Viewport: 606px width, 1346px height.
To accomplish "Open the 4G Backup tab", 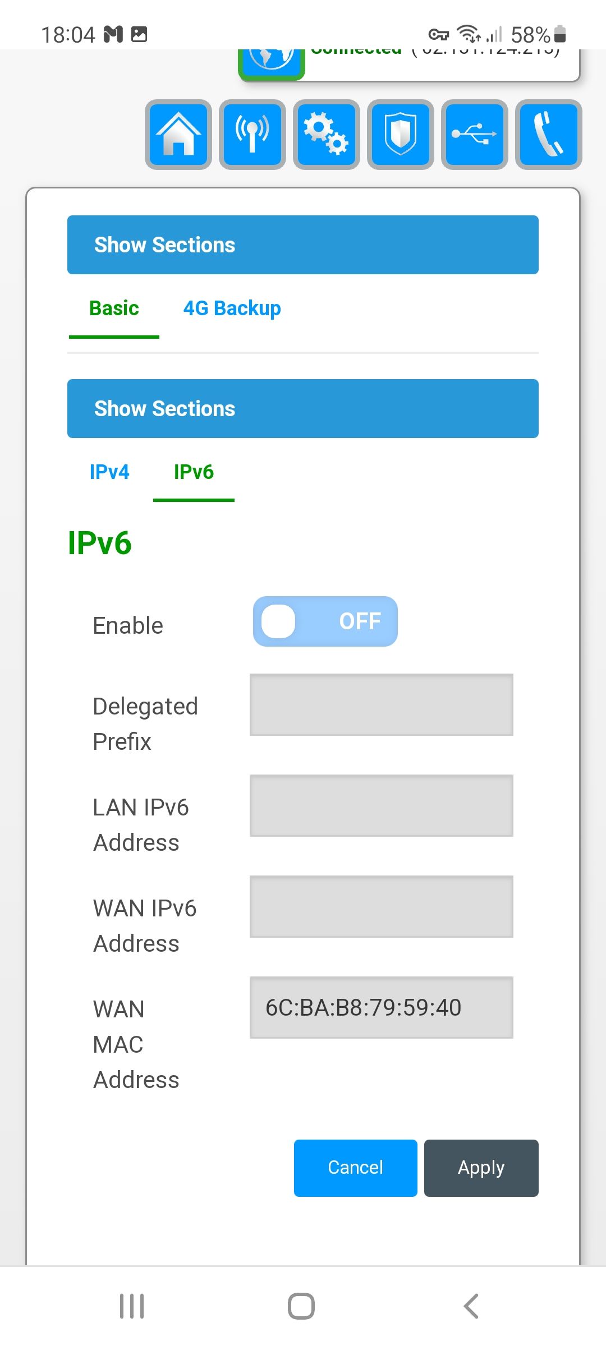I will pyautogui.click(x=232, y=308).
